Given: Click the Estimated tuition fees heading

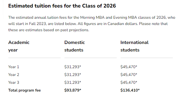Looking at the screenshot, I should point(62,6).
